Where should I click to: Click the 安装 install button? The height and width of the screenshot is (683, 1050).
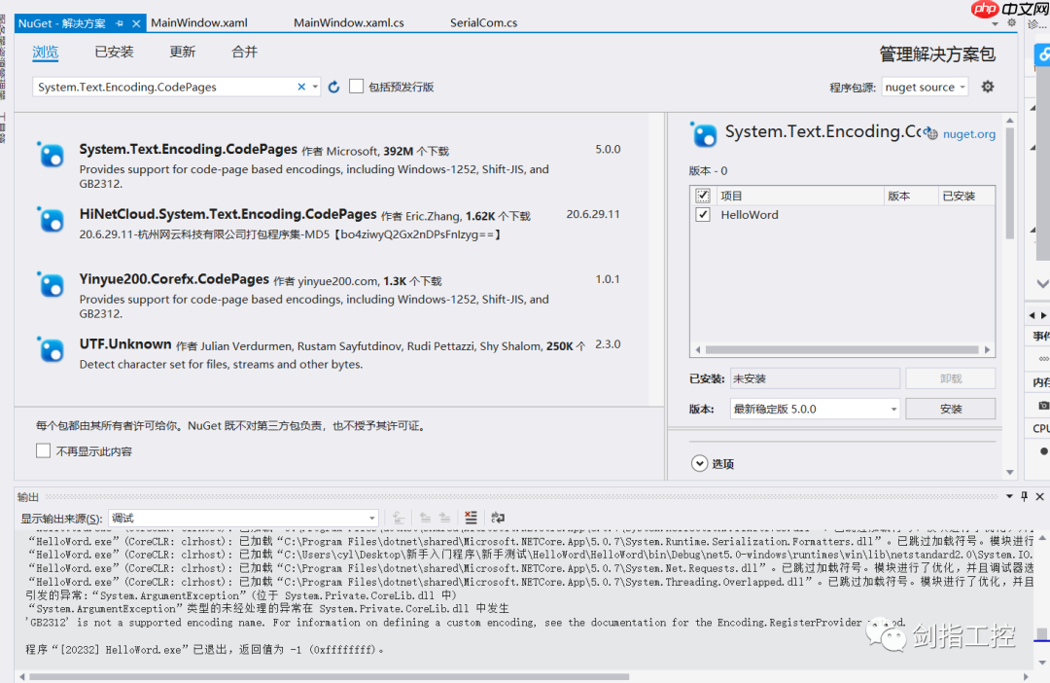[950, 409]
